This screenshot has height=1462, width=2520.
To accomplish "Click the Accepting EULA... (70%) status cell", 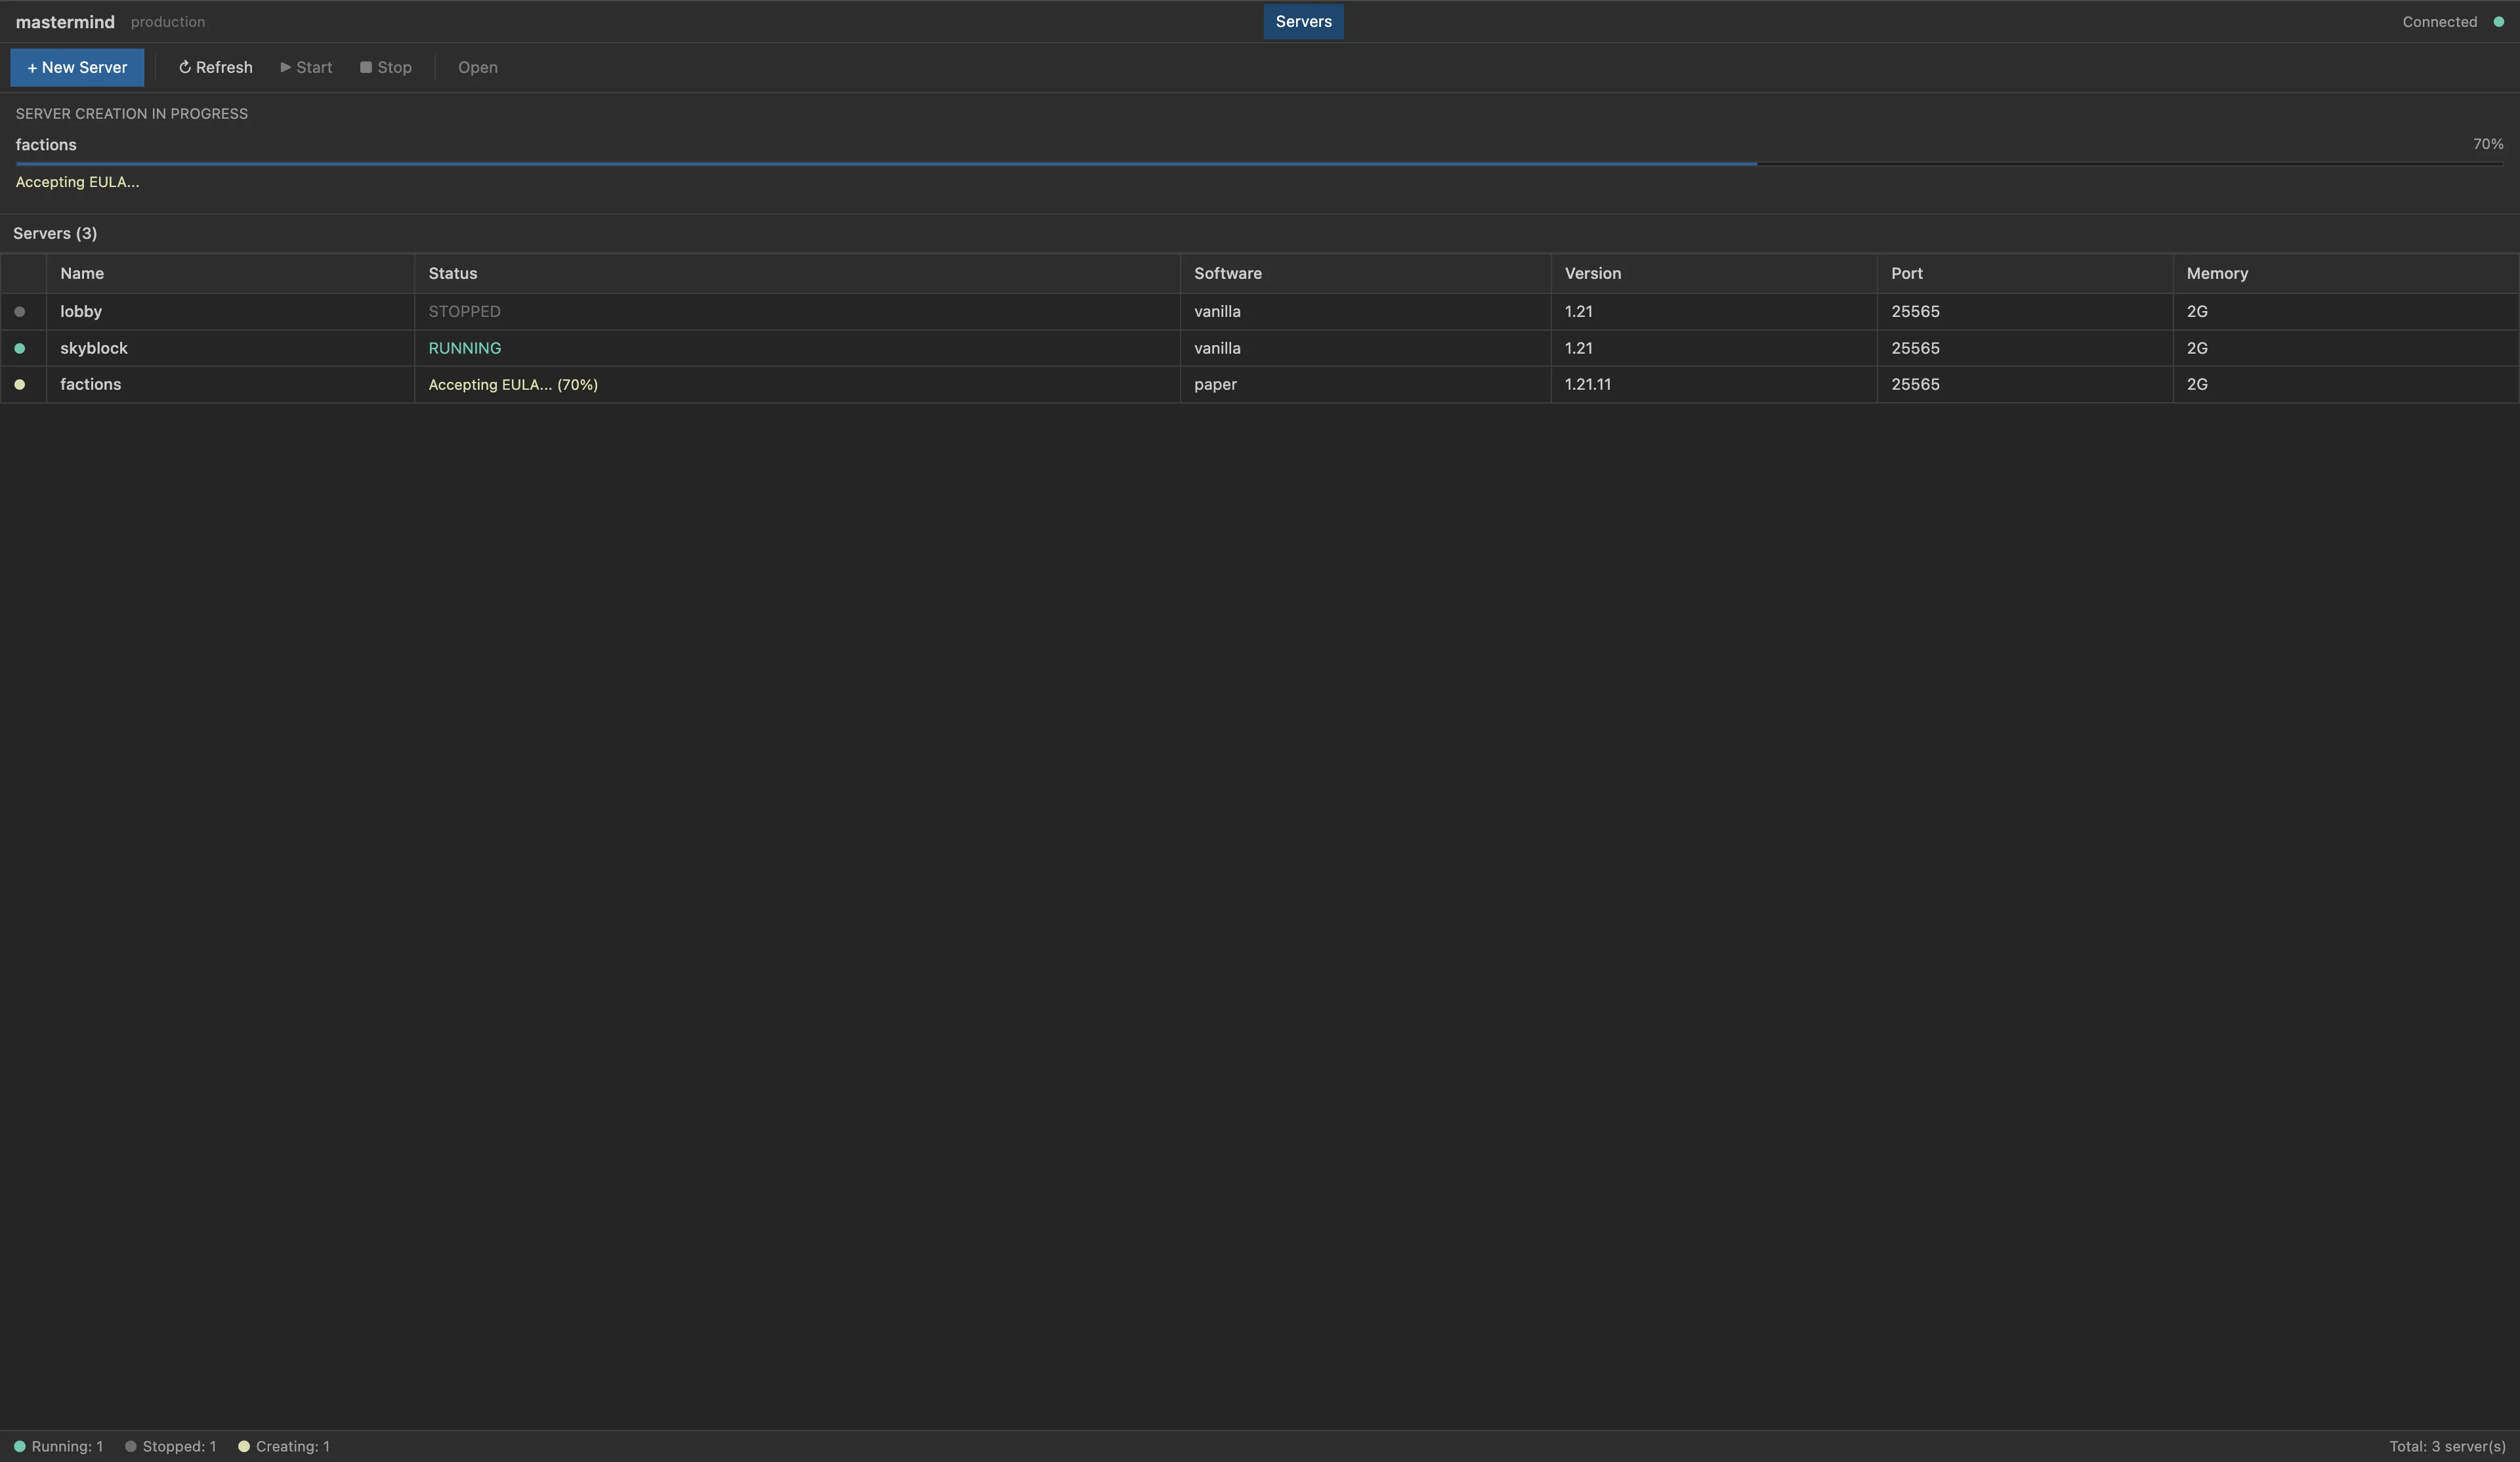I will pyautogui.click(x=797, y=384).
